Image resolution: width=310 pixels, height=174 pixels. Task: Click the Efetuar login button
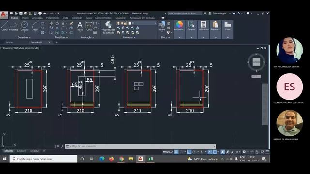(217, 14)
